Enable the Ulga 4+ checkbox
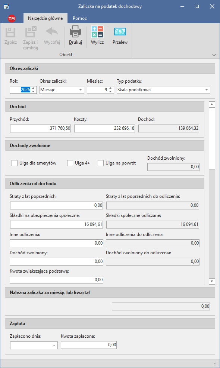 point(70,163)
